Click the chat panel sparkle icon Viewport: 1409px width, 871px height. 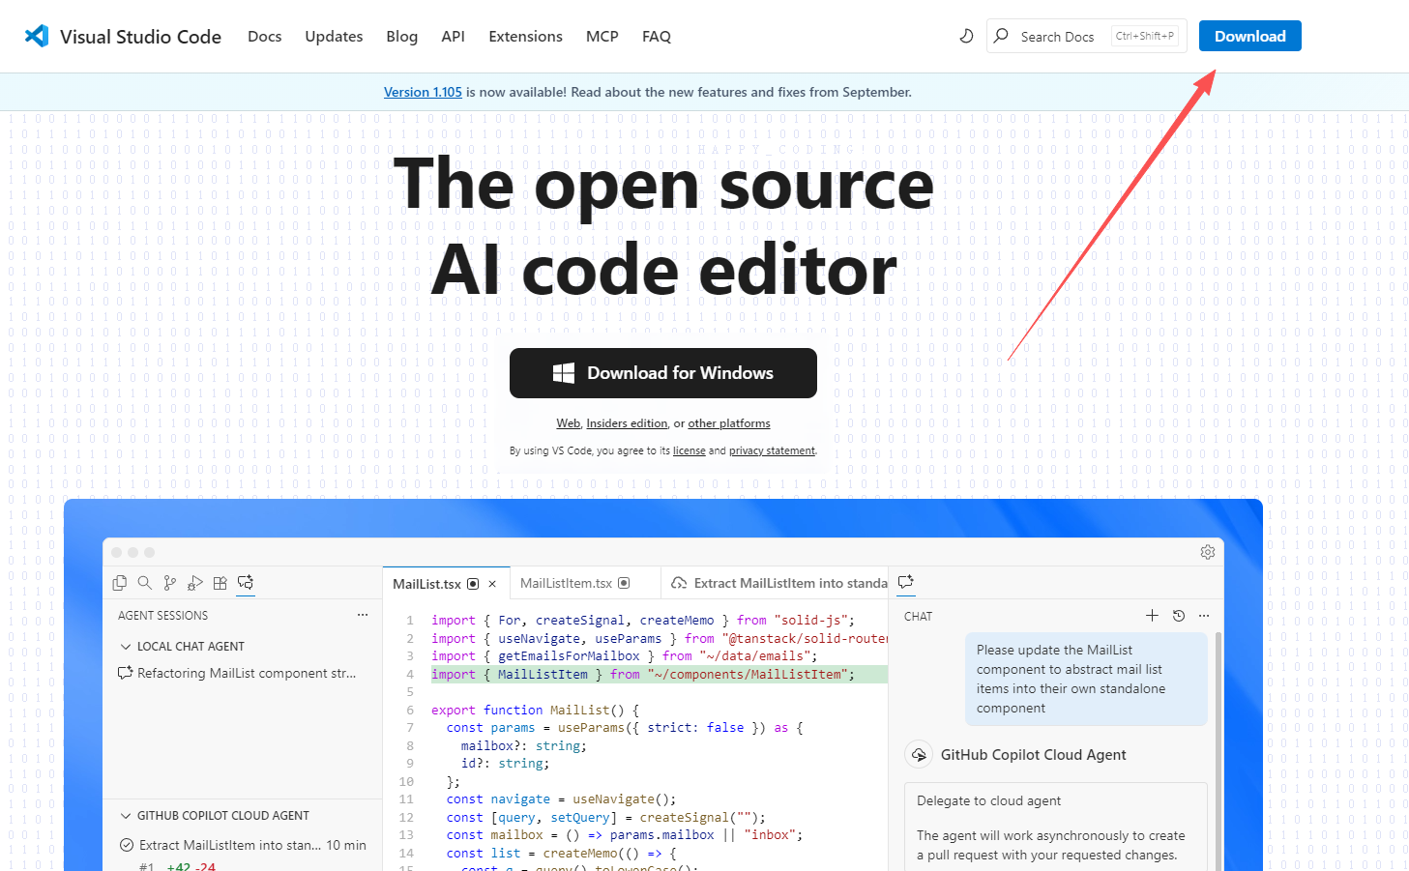[x=906, y=582]
